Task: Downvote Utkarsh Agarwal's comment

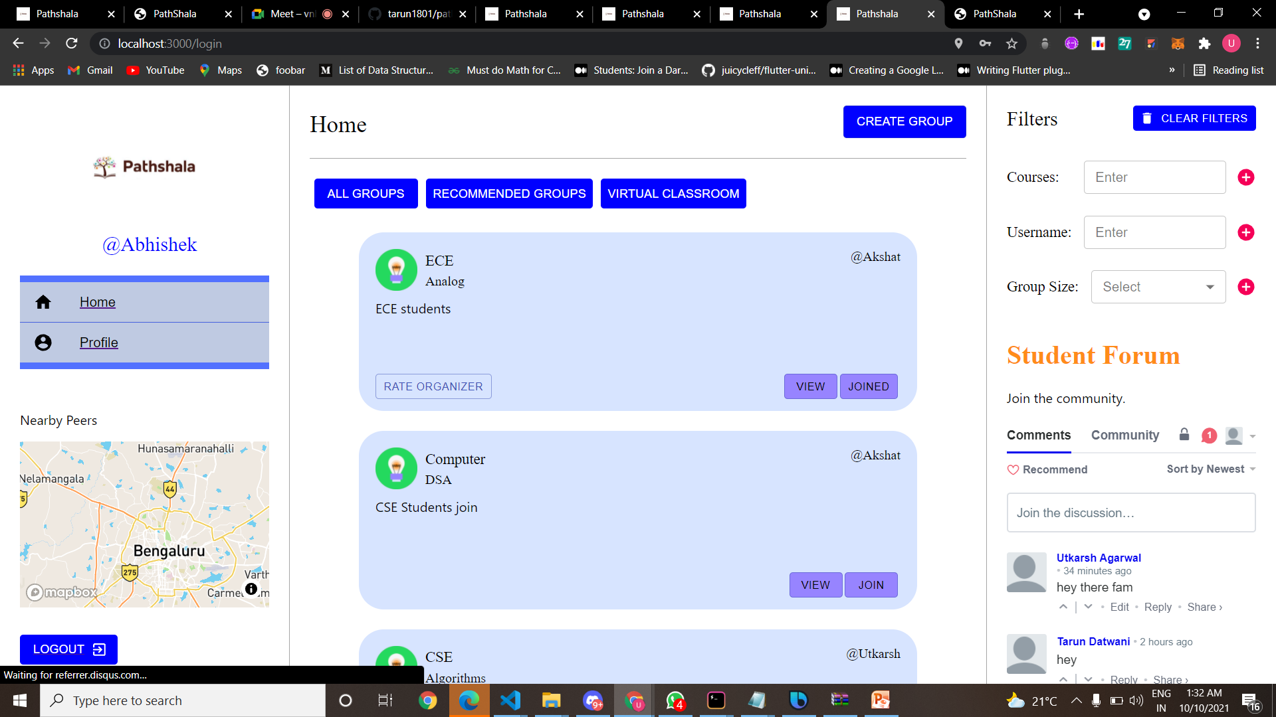Action: click(1088, 607)
